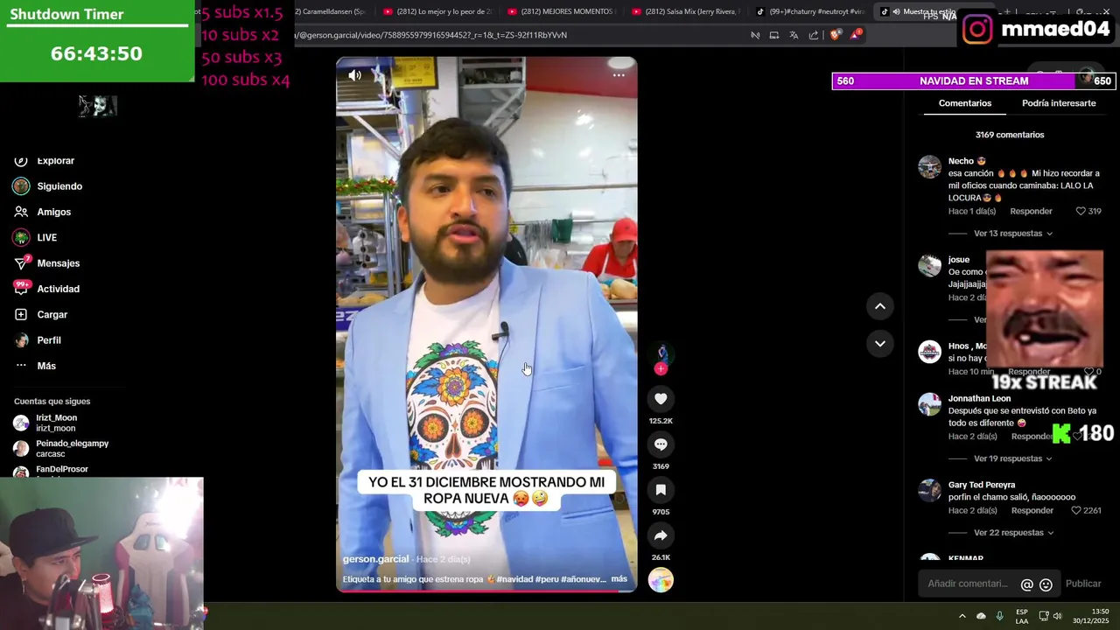Like Necho's comment with 319 likes

pyautogui.click(x=1081, y=211)
